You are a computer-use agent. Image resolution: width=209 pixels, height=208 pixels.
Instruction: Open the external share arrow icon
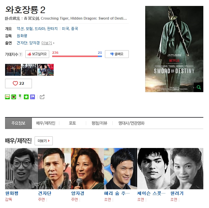point(42,97)
